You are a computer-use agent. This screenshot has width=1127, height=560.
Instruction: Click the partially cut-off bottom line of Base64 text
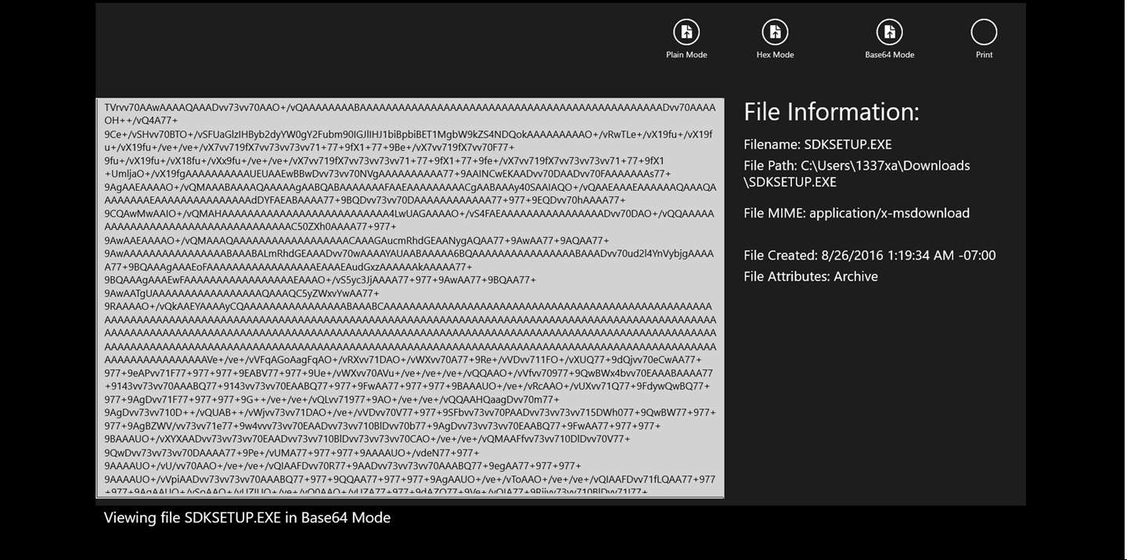point(376,492)
